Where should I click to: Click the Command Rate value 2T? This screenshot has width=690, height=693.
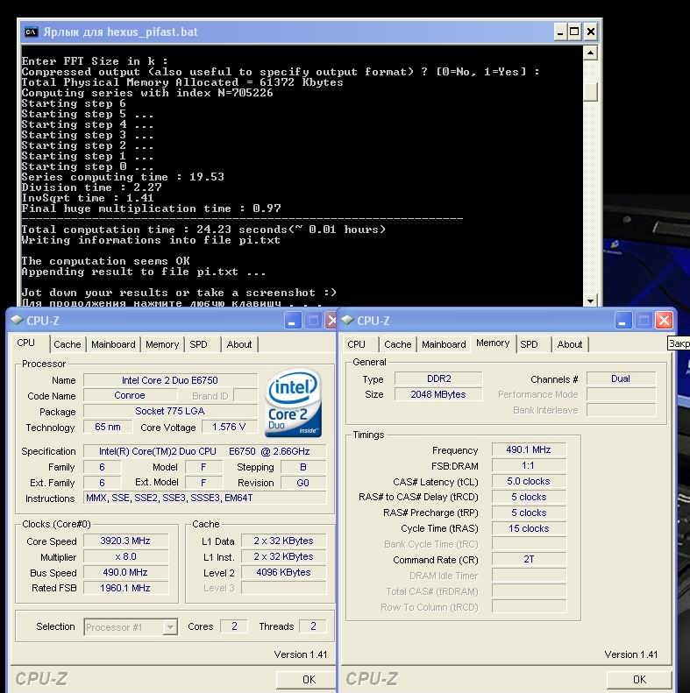click(x=529, y=560)
